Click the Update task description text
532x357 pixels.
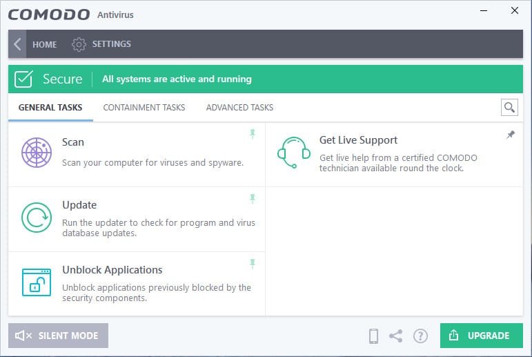(x=159, y=228)
